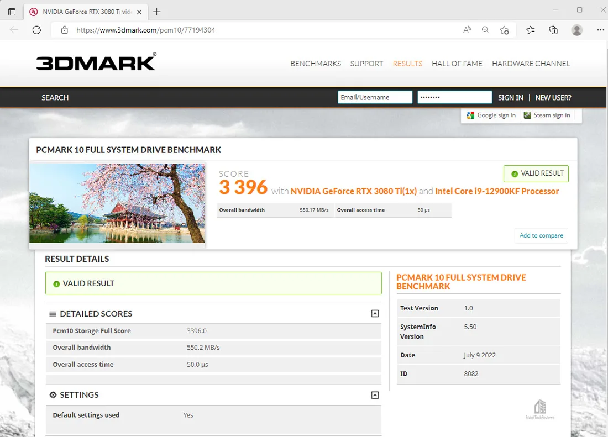The height and width of the screenshot is (437, 608).
Task: Click the 3DMark logo
Action: coord(97,61)
